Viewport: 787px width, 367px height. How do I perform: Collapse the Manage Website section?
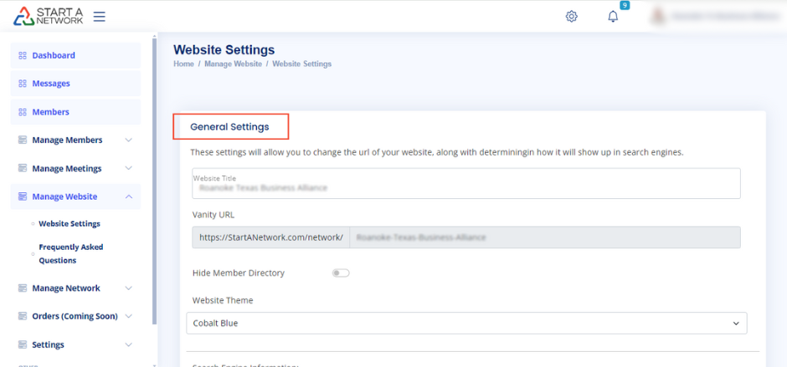pos(128,197)
